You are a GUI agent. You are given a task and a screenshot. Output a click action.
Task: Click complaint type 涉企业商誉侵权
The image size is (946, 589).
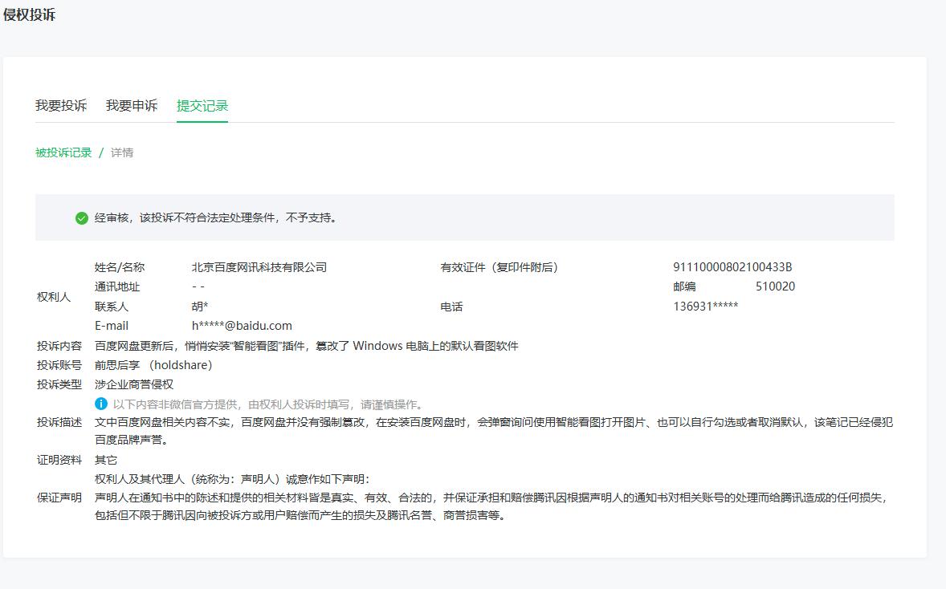click(x=134, y=384)
